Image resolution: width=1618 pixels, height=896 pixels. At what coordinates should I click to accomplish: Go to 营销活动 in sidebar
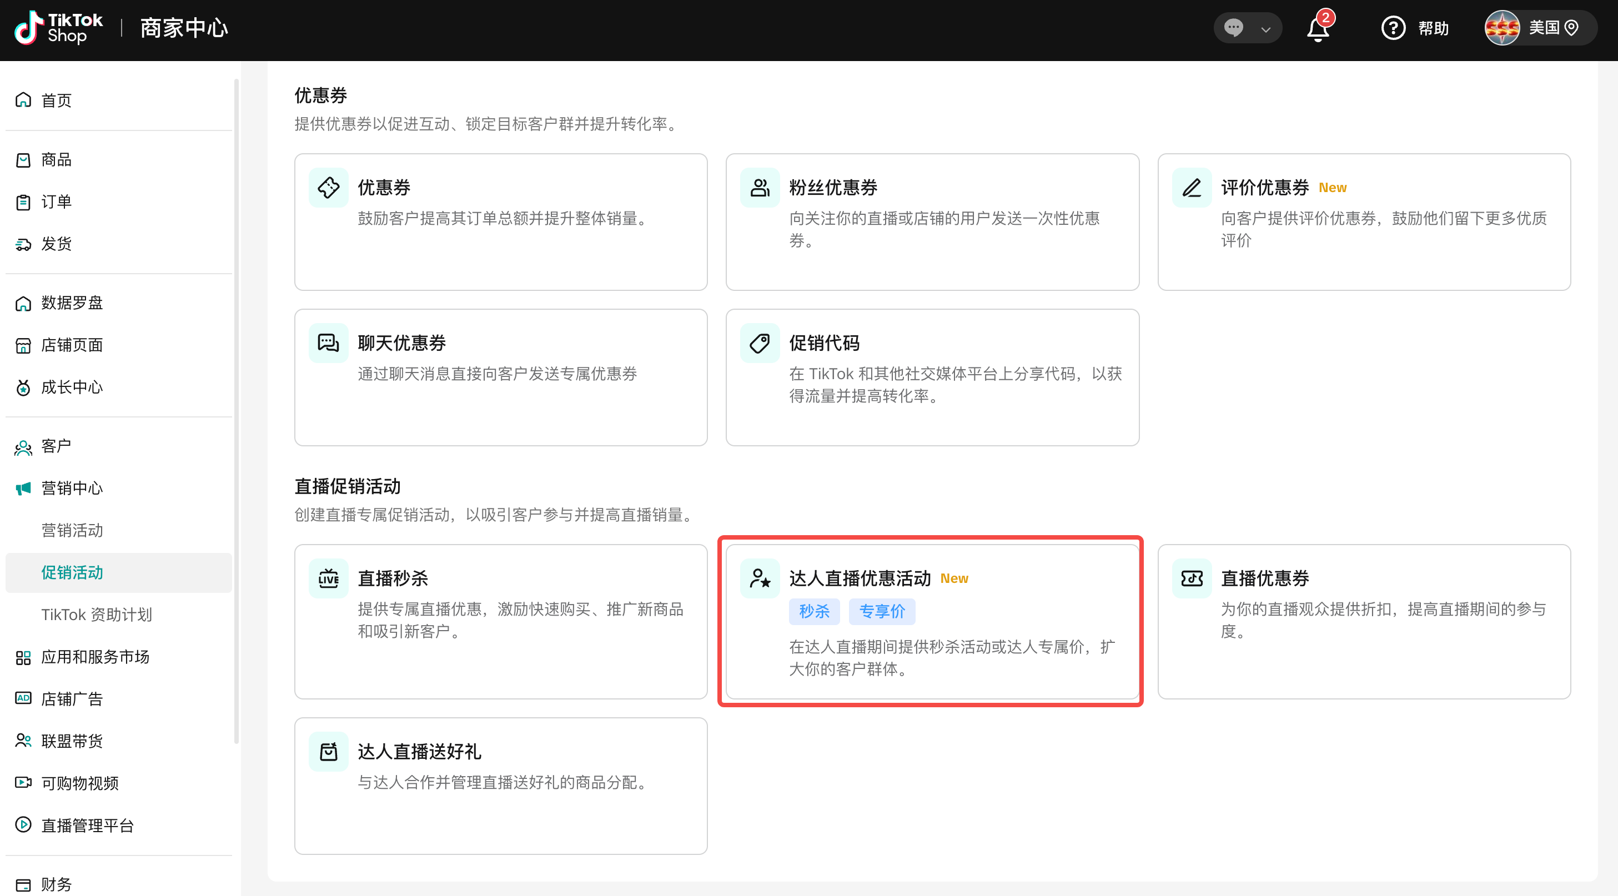point(72,531)
